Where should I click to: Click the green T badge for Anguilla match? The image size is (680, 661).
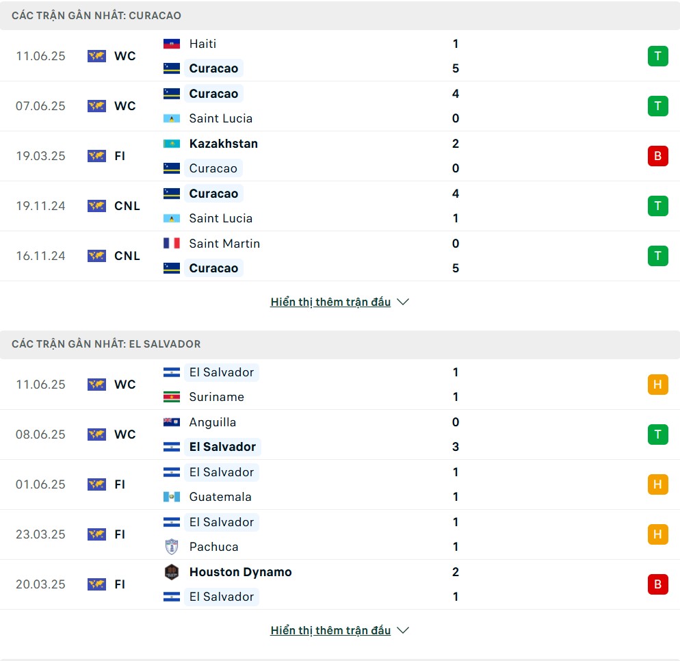click(x=657, y=434)
